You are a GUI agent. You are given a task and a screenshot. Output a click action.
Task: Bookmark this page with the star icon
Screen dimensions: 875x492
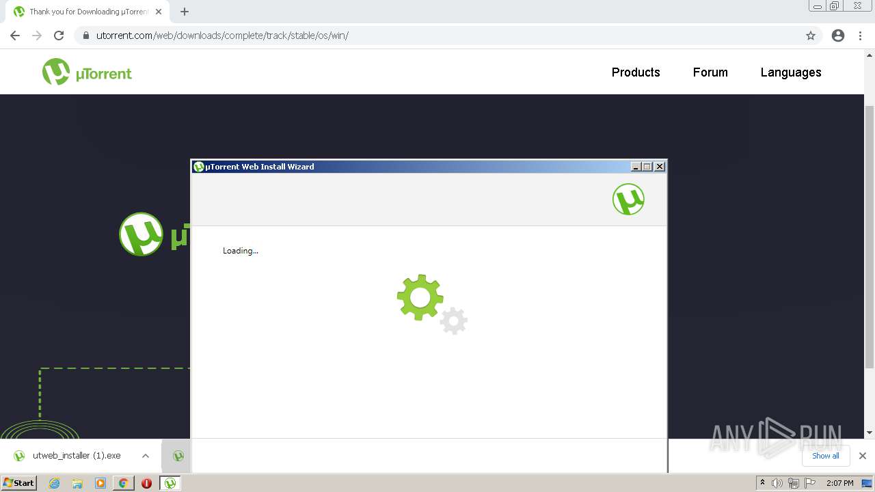[811, 36]
